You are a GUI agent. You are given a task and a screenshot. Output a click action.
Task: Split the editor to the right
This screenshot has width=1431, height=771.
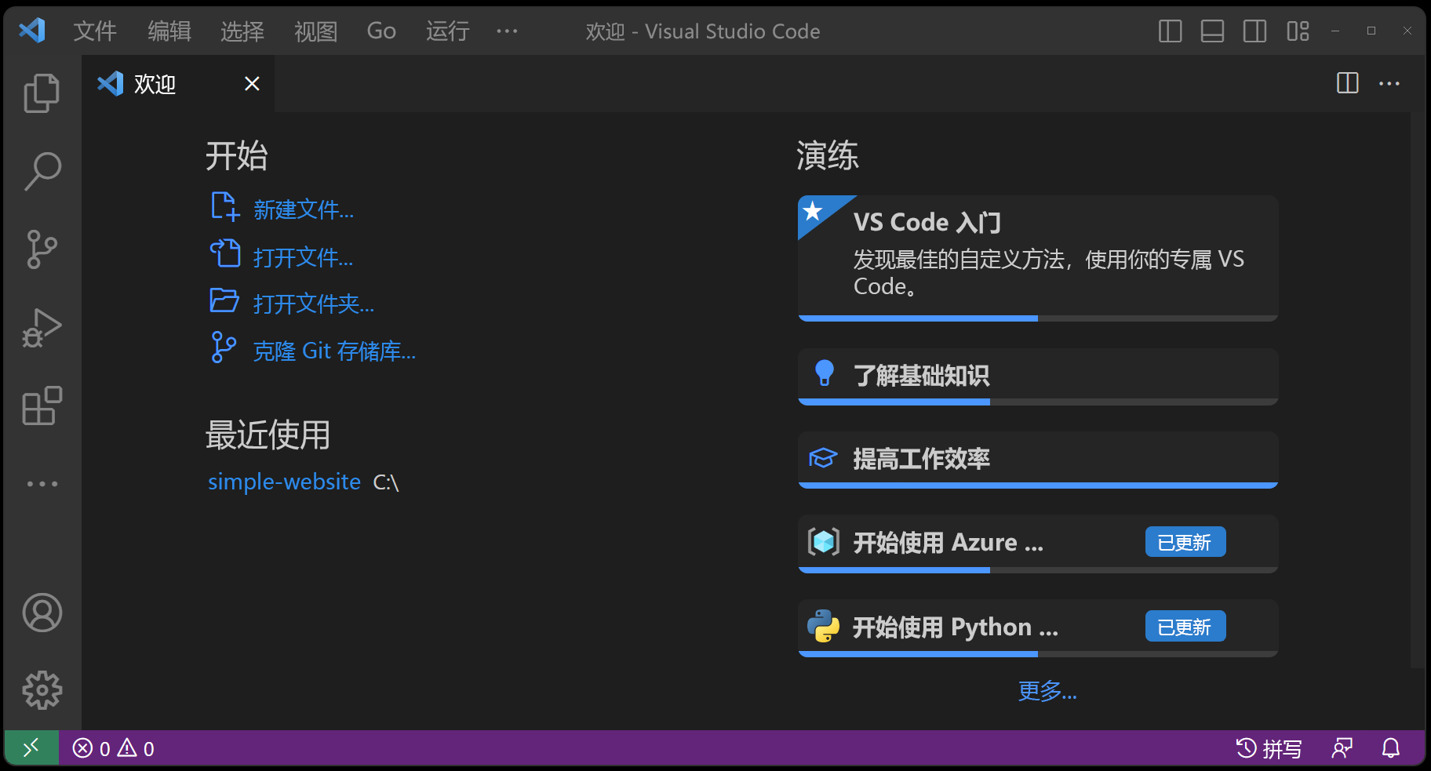[x=1347, y=83]
